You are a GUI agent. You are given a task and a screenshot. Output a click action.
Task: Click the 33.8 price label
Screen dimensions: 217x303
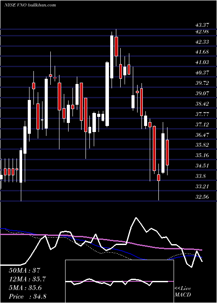201,176
